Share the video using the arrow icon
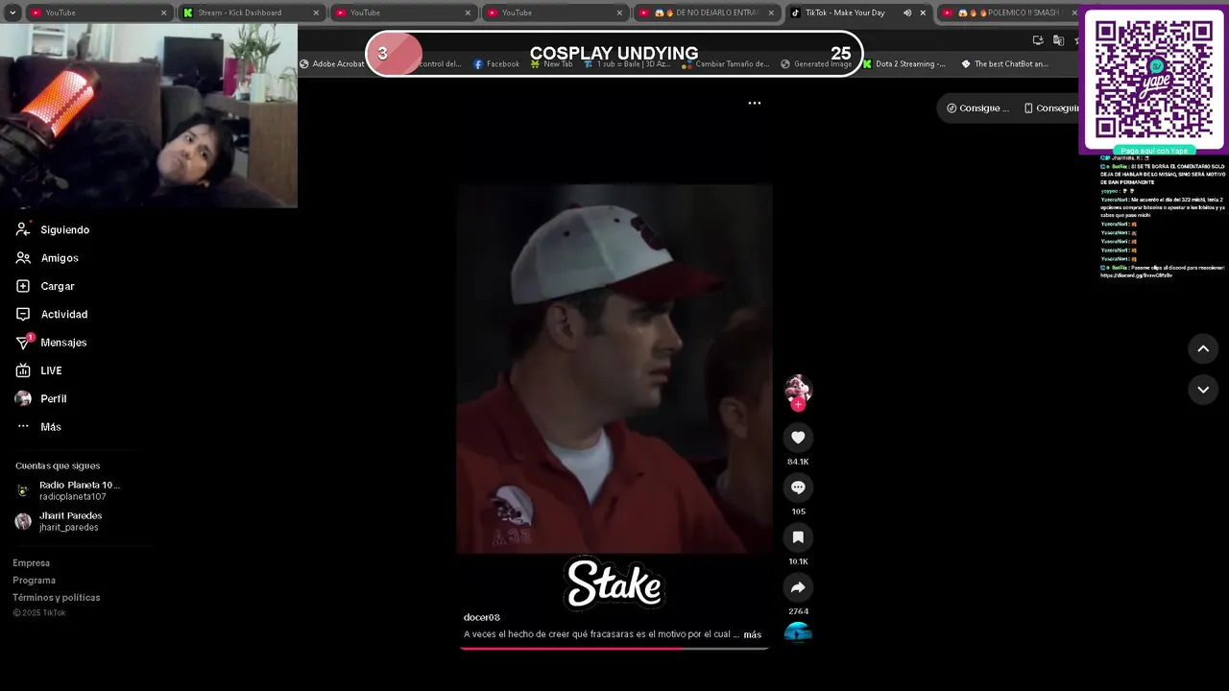 coord(798,587)
